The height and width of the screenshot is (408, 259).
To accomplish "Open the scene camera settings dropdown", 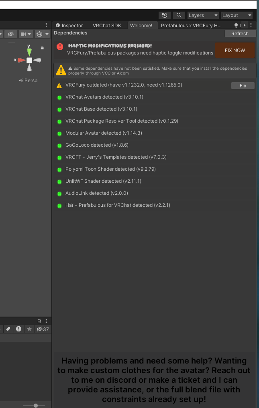I will coord(26,34).
